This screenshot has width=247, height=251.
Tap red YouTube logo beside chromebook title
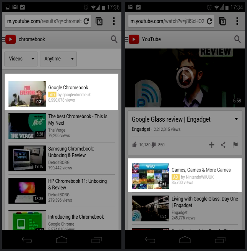10,39
